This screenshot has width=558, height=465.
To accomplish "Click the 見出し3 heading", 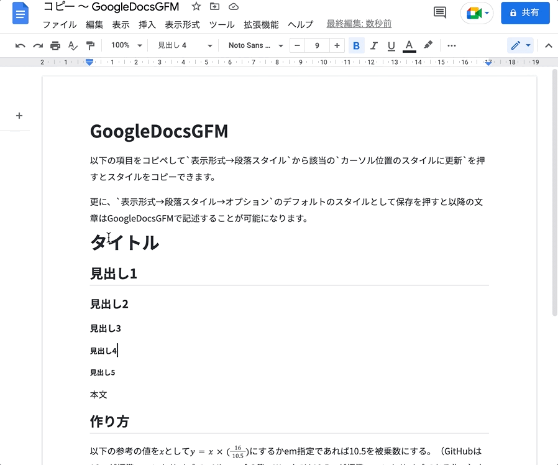I will [106, 328].
